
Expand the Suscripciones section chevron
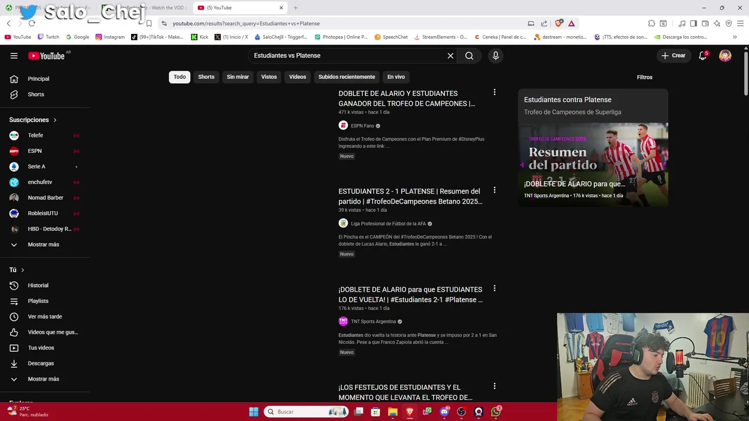[55, 120]
